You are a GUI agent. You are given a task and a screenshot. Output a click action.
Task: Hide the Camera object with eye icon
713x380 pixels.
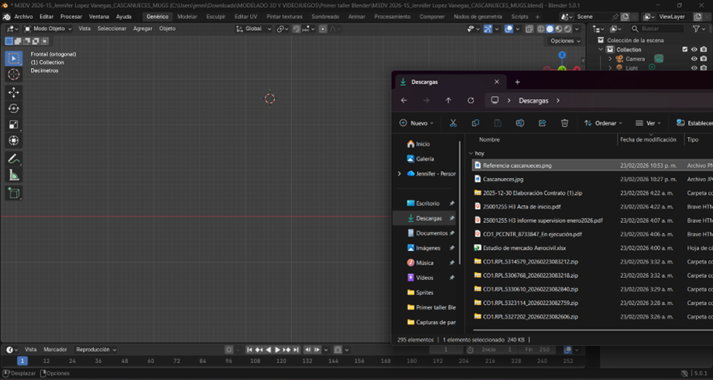tap(694, 59)
